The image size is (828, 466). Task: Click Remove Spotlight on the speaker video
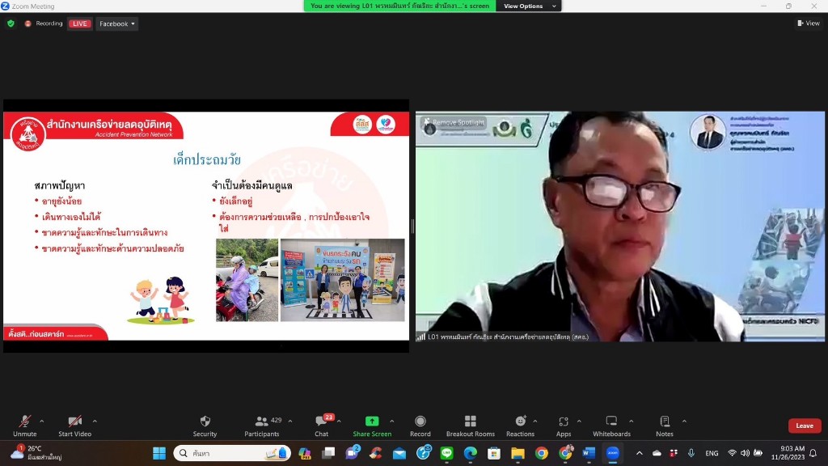(x=454, y=122)
